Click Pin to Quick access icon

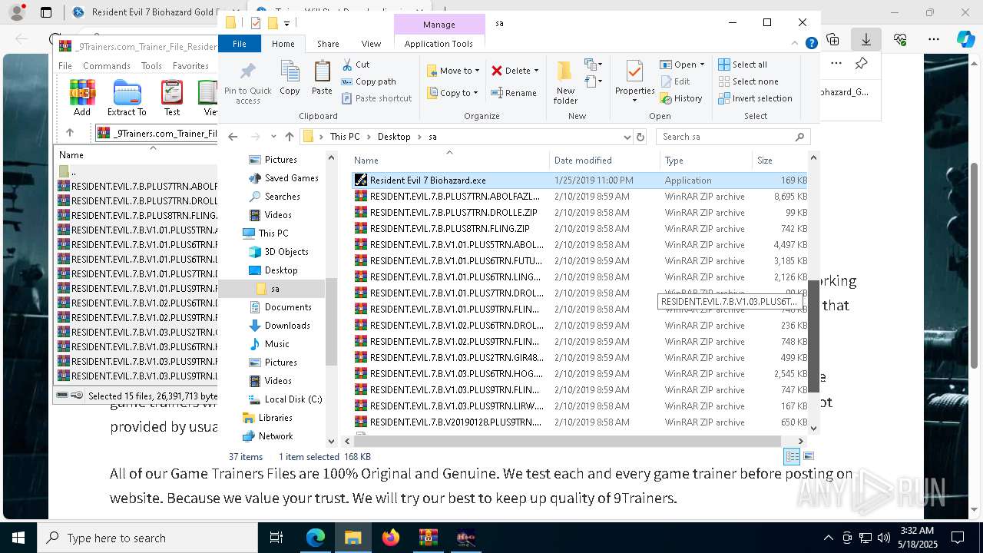point(247,83)
